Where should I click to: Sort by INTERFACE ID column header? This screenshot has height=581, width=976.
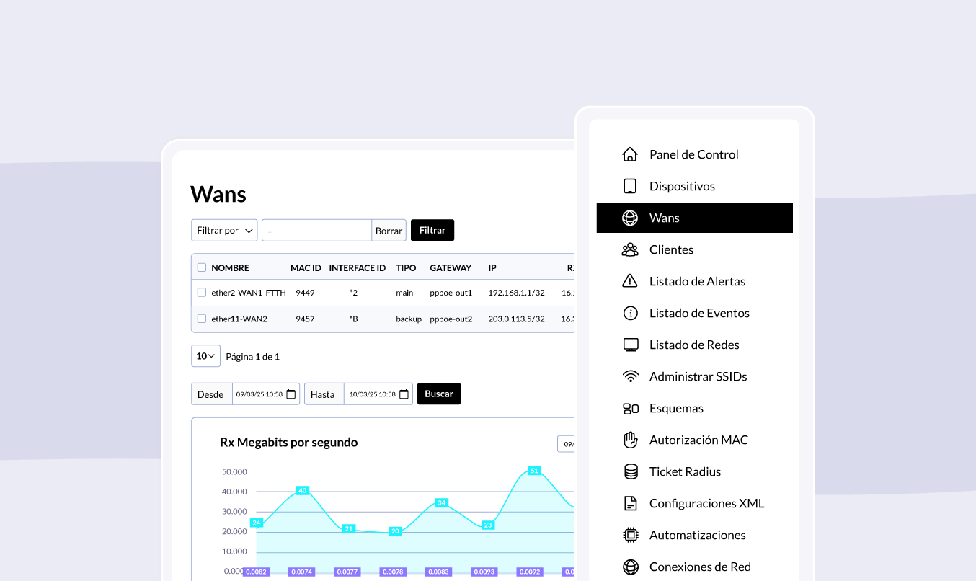tap(358, 267)
